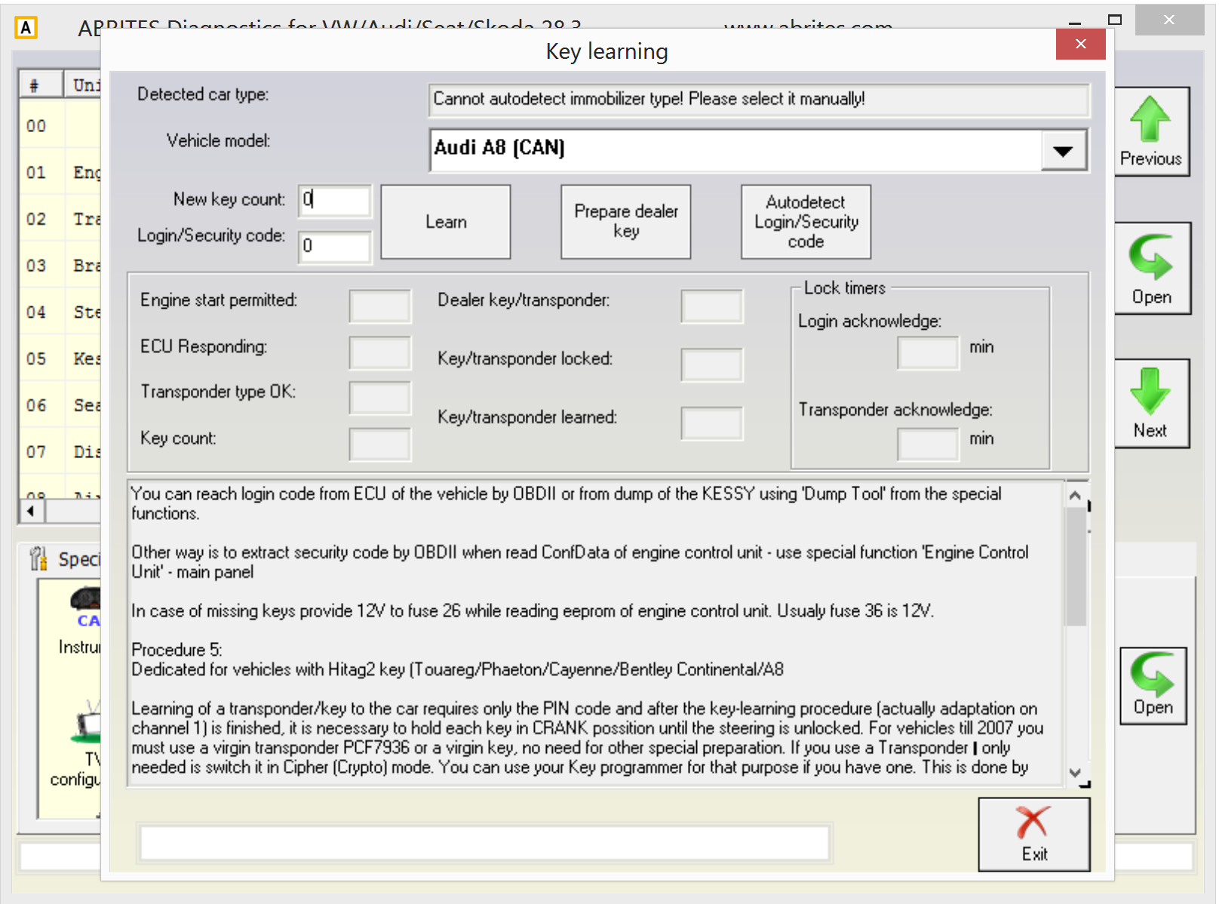The height and width of the screenshot is (904, 1219).
Task: Select row 01 in main window list
Action: point(60,173)
